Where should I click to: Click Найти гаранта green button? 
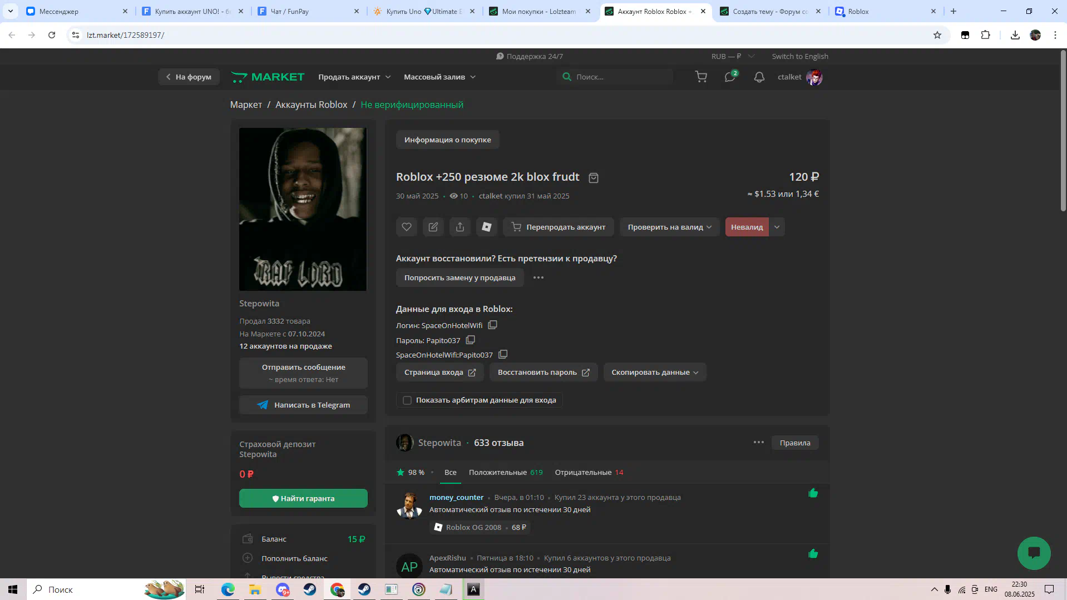pyautogui.click(x=303, y=498)
